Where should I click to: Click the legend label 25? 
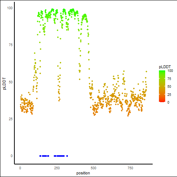[x=169, y=94]
